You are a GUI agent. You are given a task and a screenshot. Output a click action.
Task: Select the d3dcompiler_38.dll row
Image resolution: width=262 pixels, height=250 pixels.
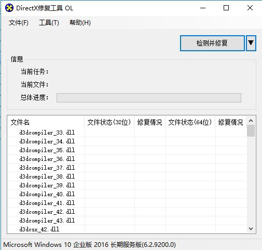[x=127, y=177]
